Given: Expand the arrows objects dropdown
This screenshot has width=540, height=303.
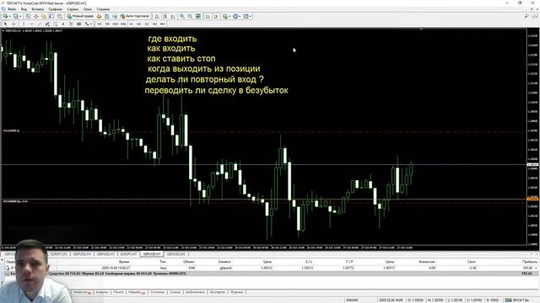Looking at the screenshot, I should click(91, 24).
